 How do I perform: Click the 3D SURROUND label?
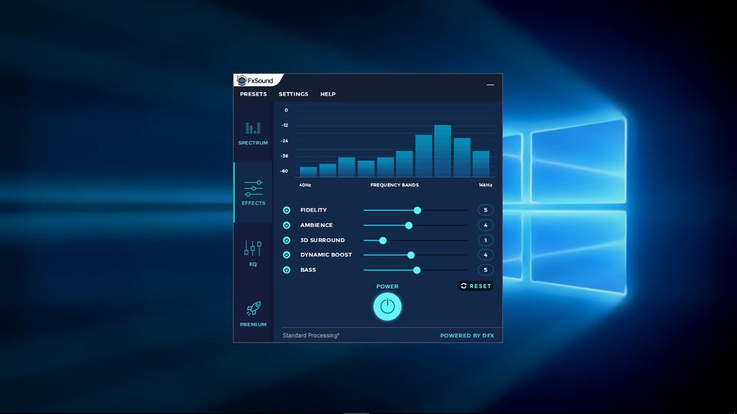pyautogui.click(x=323, y=240)
